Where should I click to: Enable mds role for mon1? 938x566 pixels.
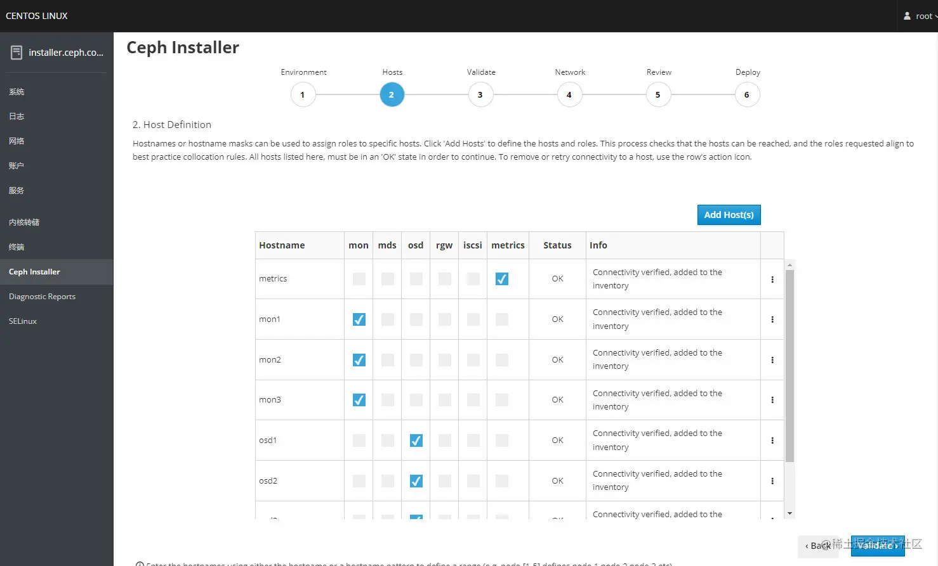[x=388, y=319]
